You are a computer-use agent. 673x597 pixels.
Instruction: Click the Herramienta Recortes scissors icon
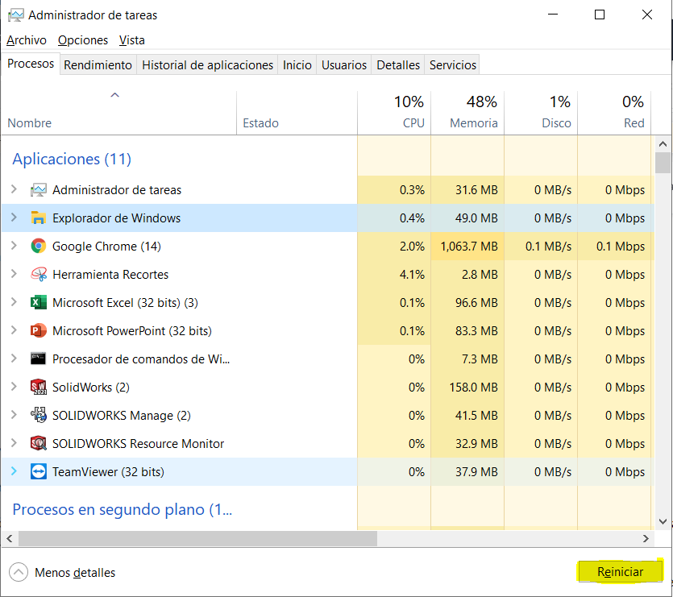point(38,274)
